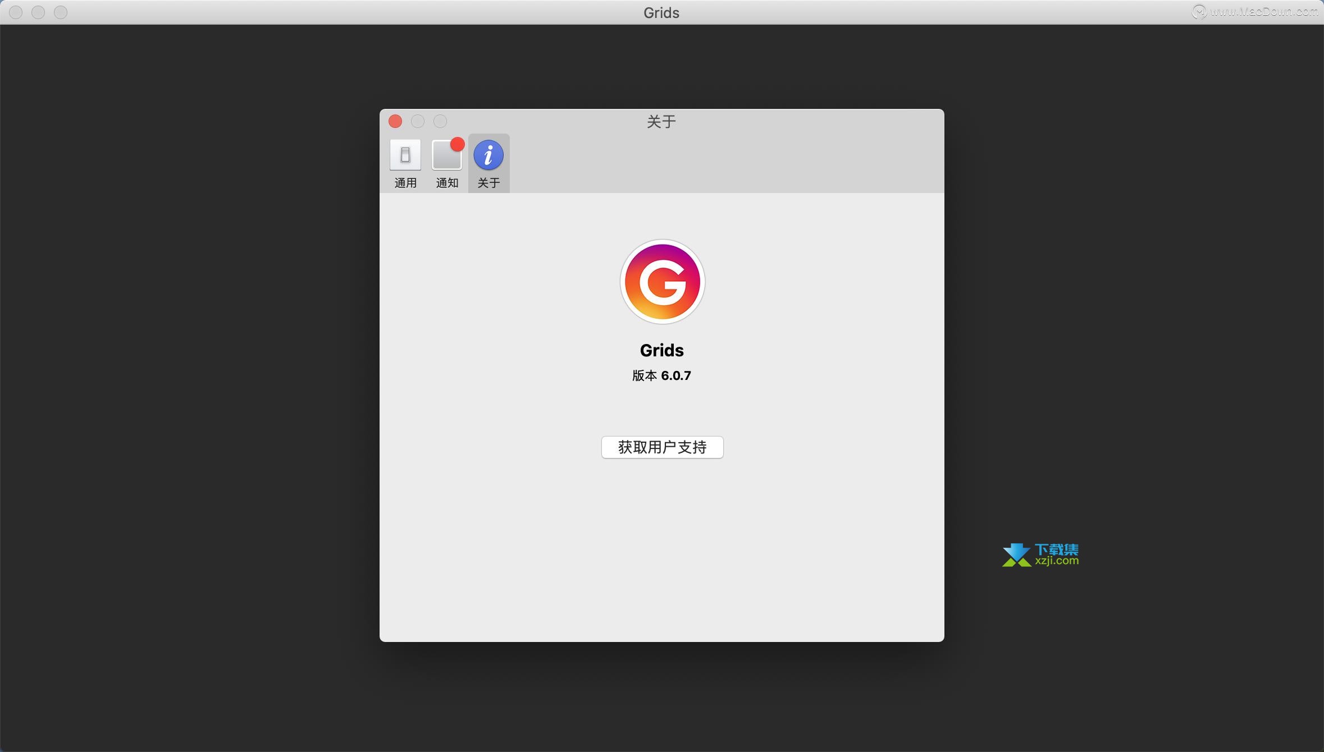Open the 通用 general preferences tab
The width and height of the screenshot is (1324, 752).
[405, 164]
